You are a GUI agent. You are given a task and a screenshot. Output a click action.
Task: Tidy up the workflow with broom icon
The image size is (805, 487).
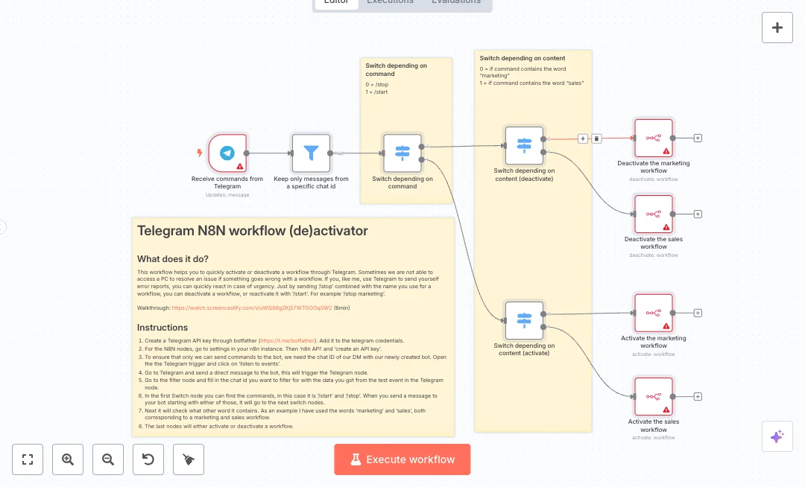189,459
